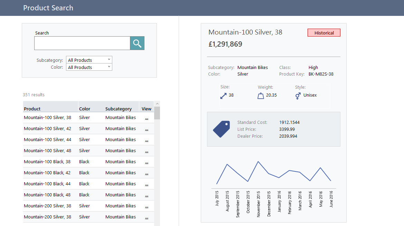Screen dimensions: 404x226
Task: Click the view ellipsis for Mountain-100 Silver, 38
Action: pos(146,118)
